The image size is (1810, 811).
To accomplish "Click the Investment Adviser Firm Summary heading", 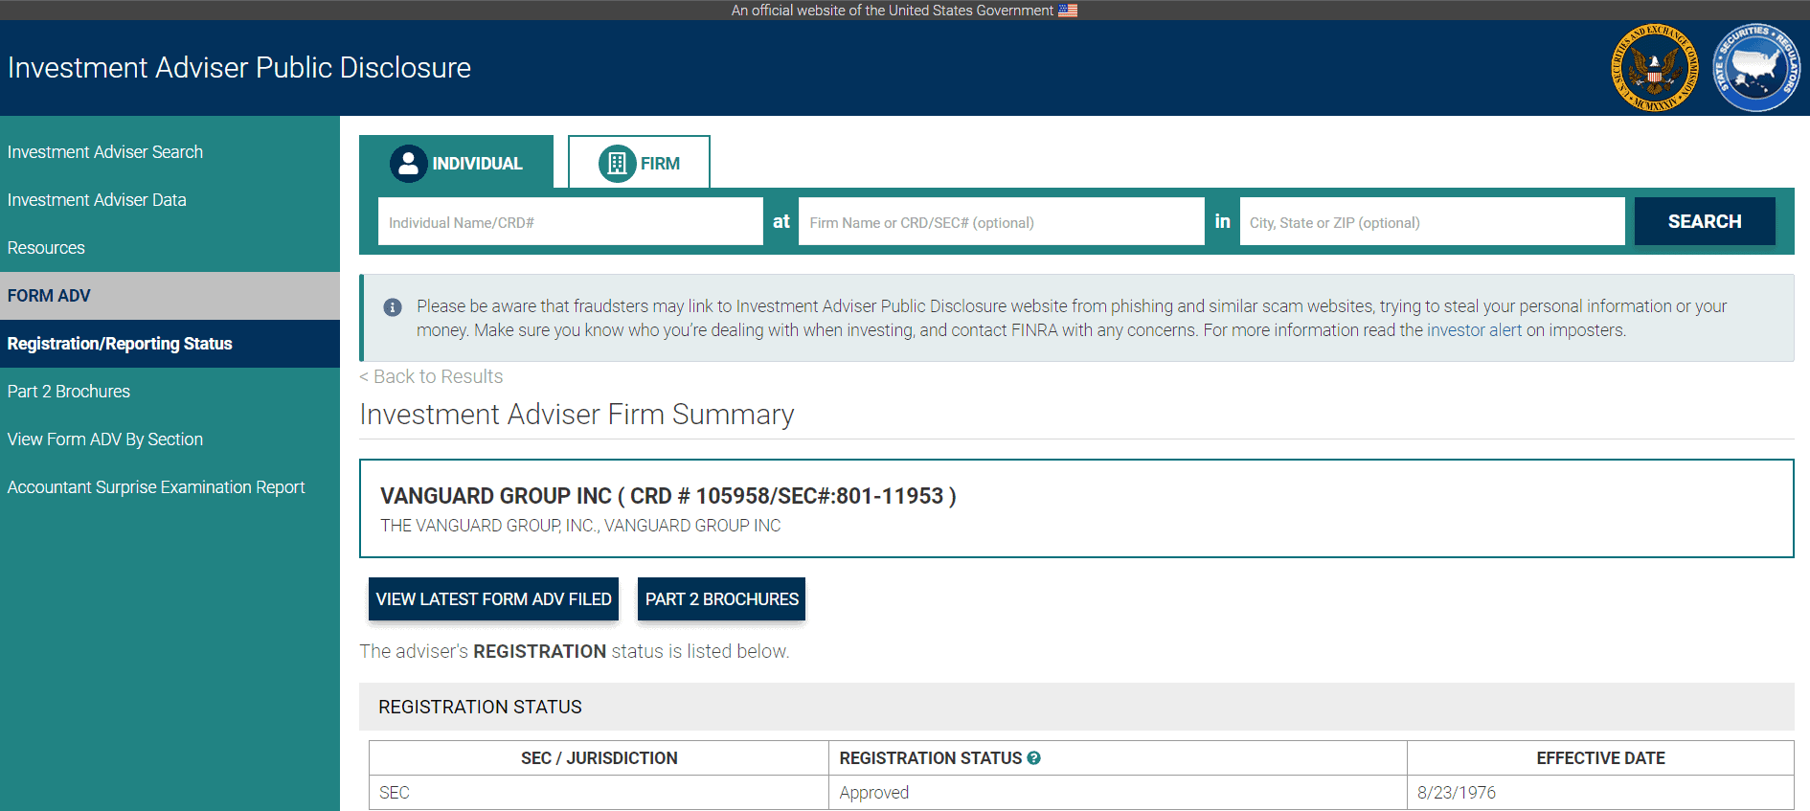I will (x=577, y=415).
